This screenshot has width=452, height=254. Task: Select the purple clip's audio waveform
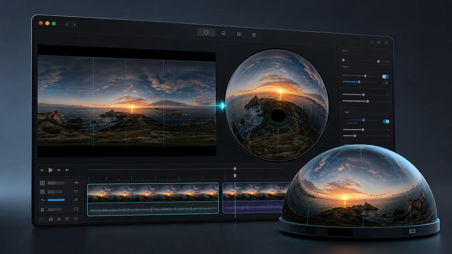254,207
